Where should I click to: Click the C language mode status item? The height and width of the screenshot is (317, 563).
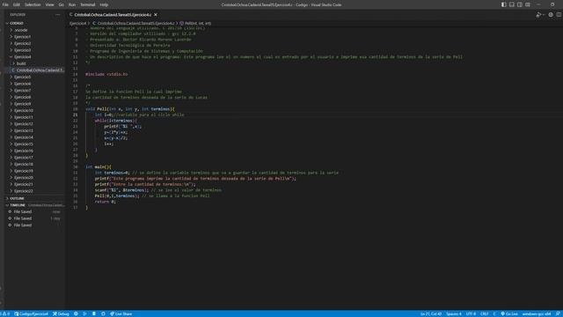pos(494,313)
